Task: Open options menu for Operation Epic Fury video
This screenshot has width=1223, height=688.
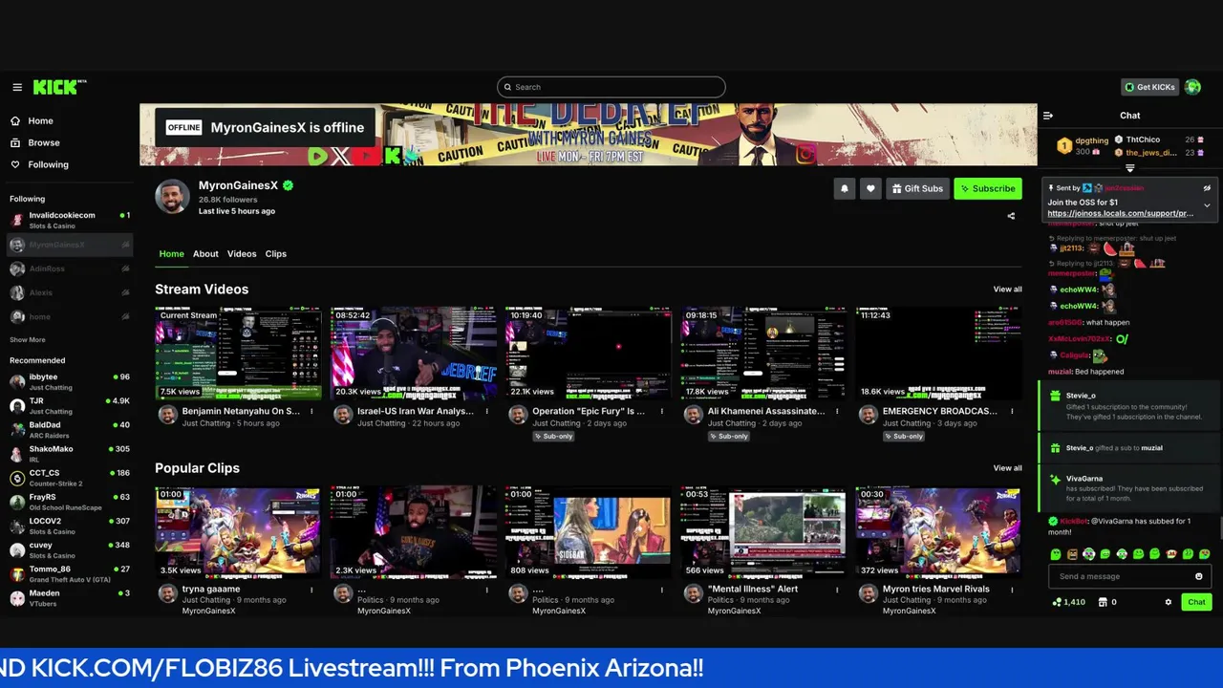Action: coord(662,411)
